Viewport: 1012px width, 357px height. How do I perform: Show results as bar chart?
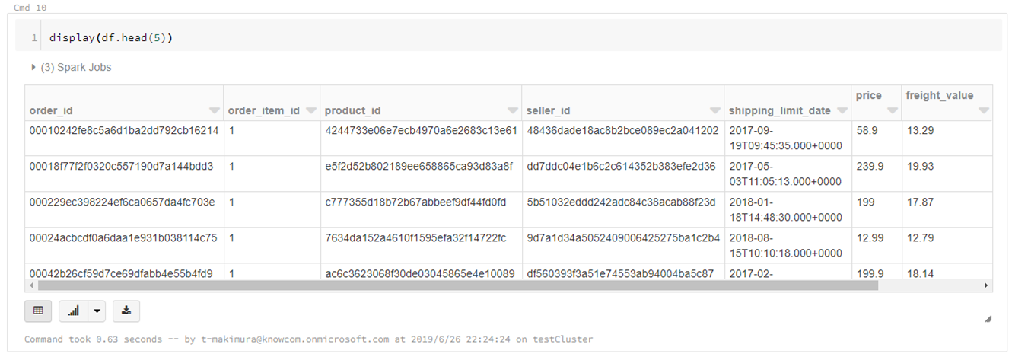74,311
